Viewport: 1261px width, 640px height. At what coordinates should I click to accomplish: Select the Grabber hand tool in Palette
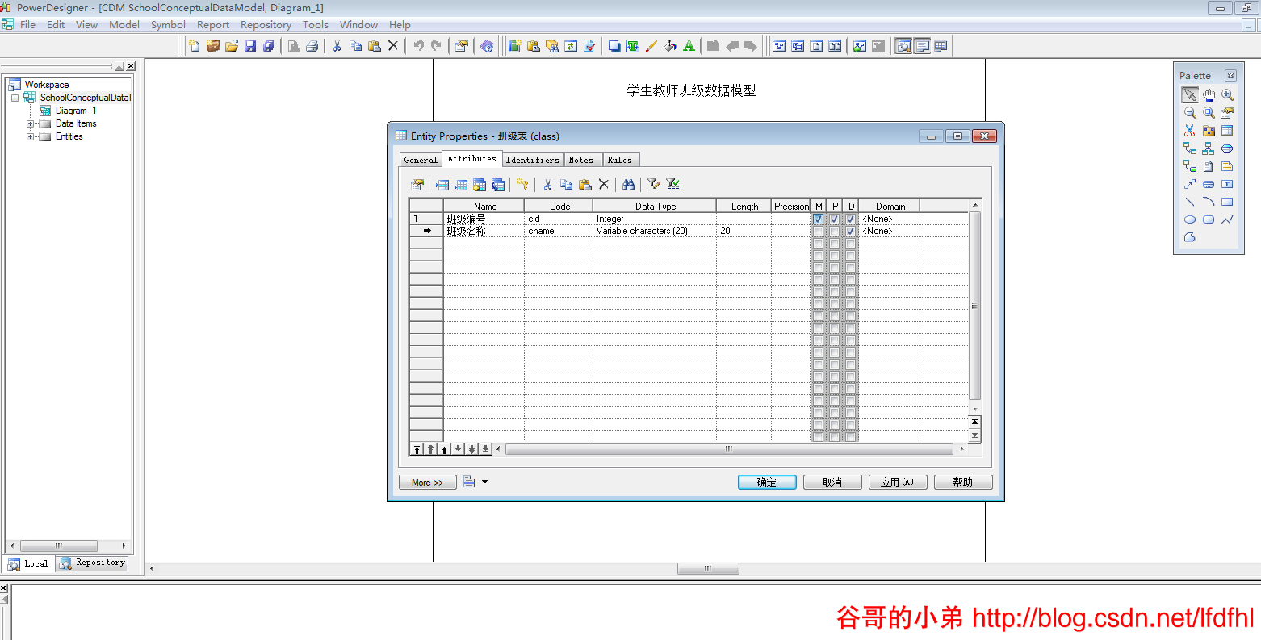(x=1209, y=94)
